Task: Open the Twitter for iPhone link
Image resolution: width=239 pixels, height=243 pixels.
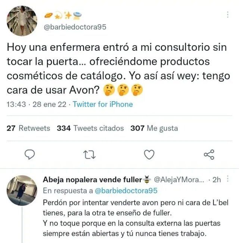Action: [103, 104]
